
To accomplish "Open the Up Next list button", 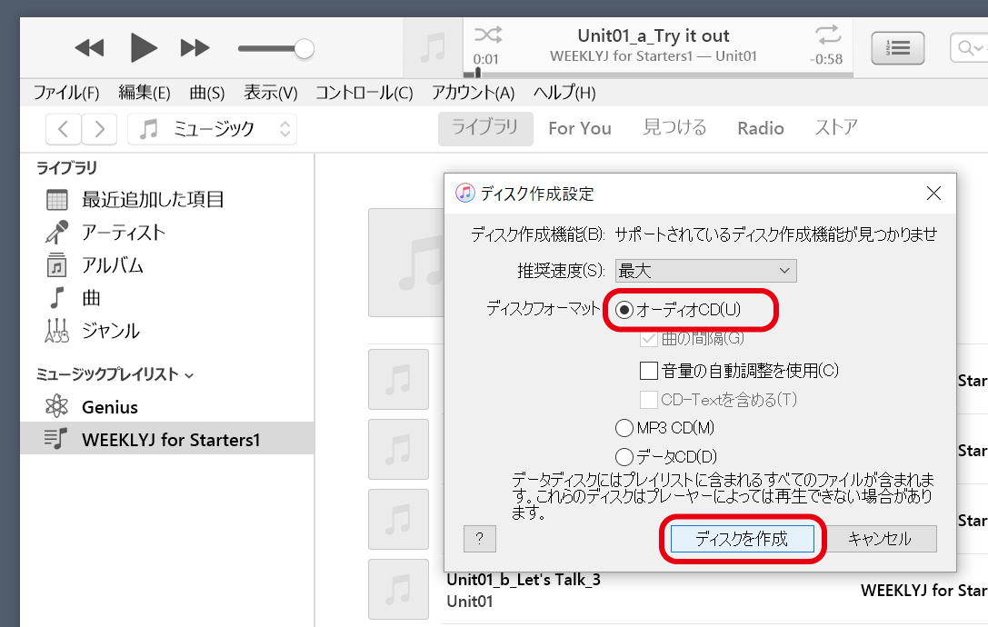I will click(897, 48).
